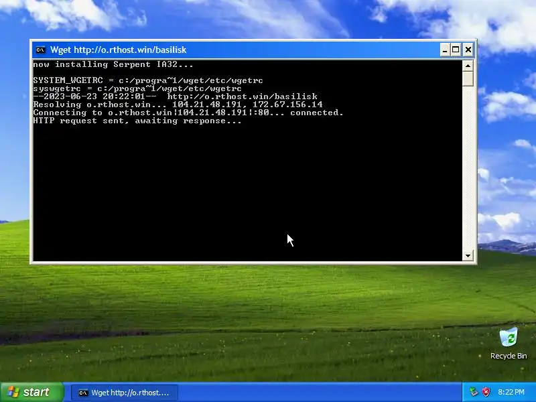
Task: Click the console scrollbar up arrow
Action: pyautogui.click(x=468, y=65)
